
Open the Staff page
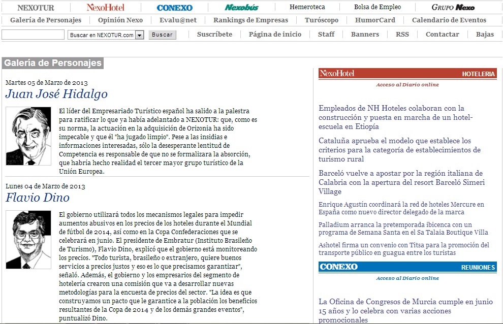pos(326,35)
